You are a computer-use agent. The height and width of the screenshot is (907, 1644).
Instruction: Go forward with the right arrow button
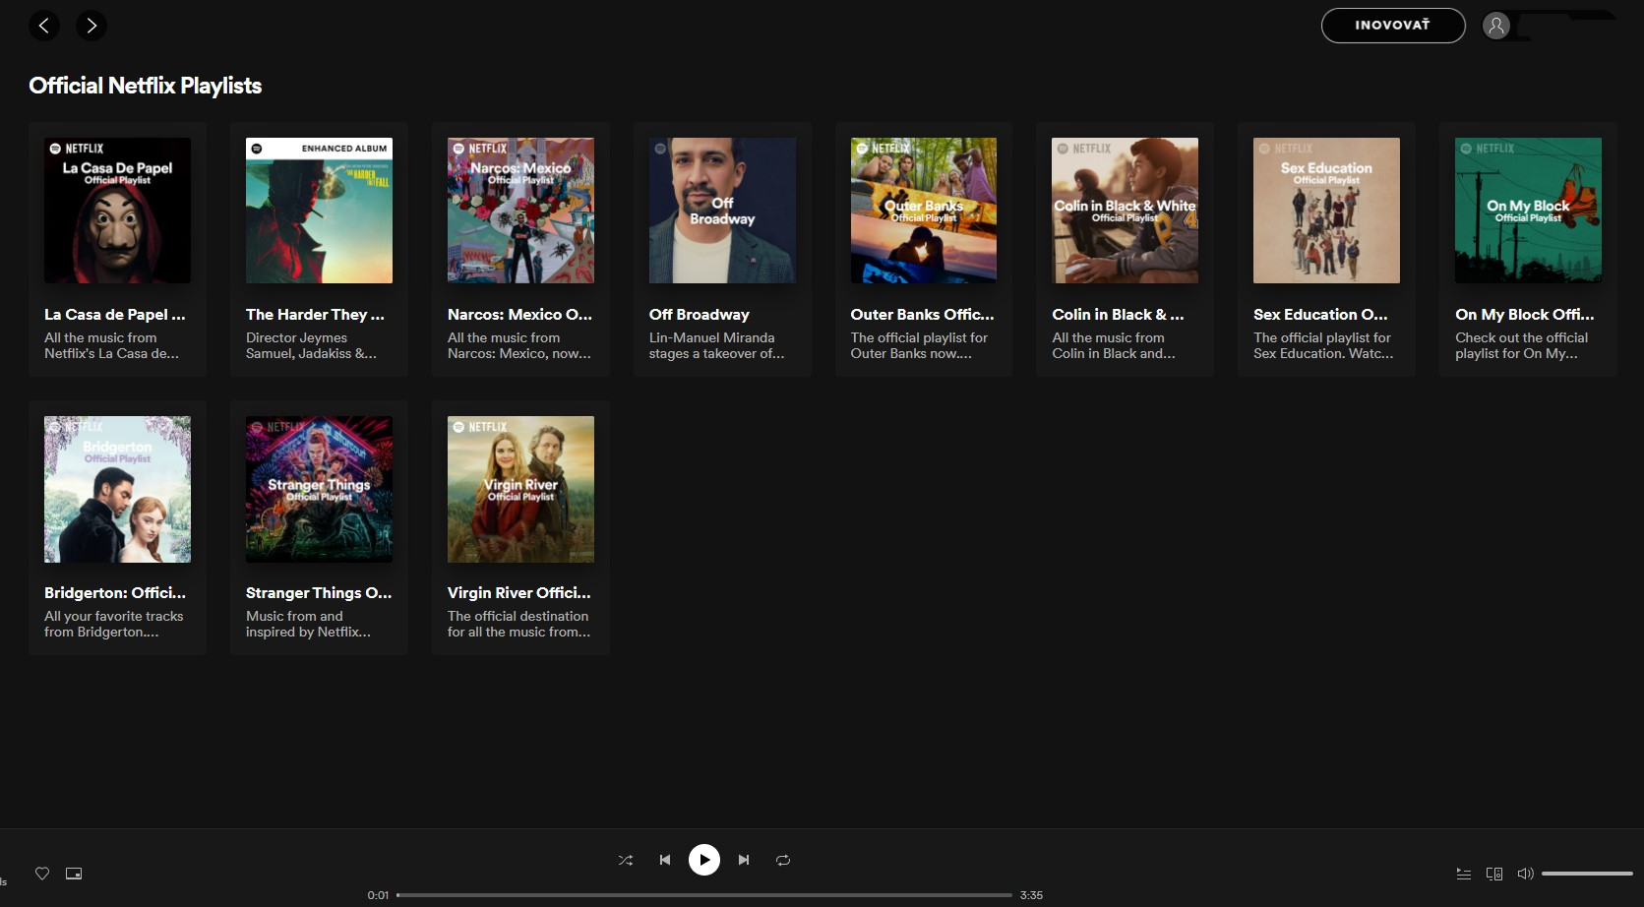point(91,26)
